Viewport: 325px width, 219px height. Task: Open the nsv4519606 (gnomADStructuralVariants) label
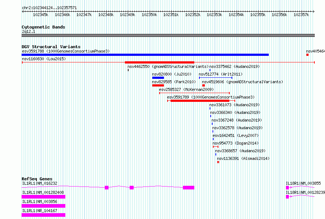pos(242,82)
